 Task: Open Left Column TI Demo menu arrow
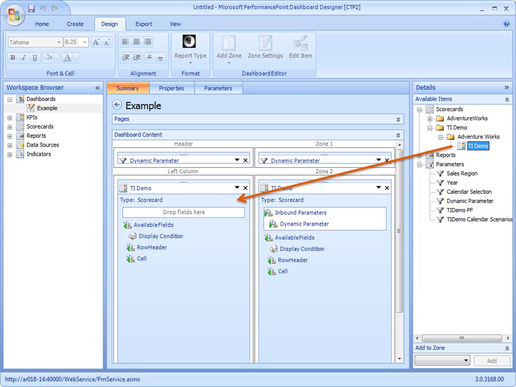pyautogui.click(x=237, y=188)
